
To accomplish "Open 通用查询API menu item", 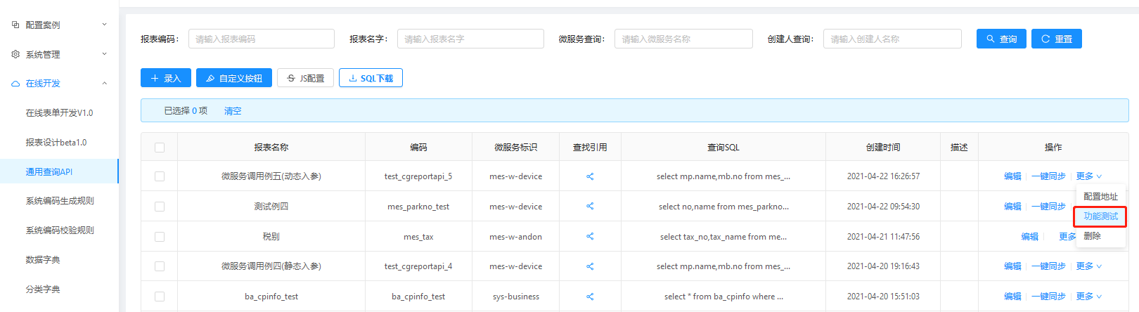I will coord(59,171).
